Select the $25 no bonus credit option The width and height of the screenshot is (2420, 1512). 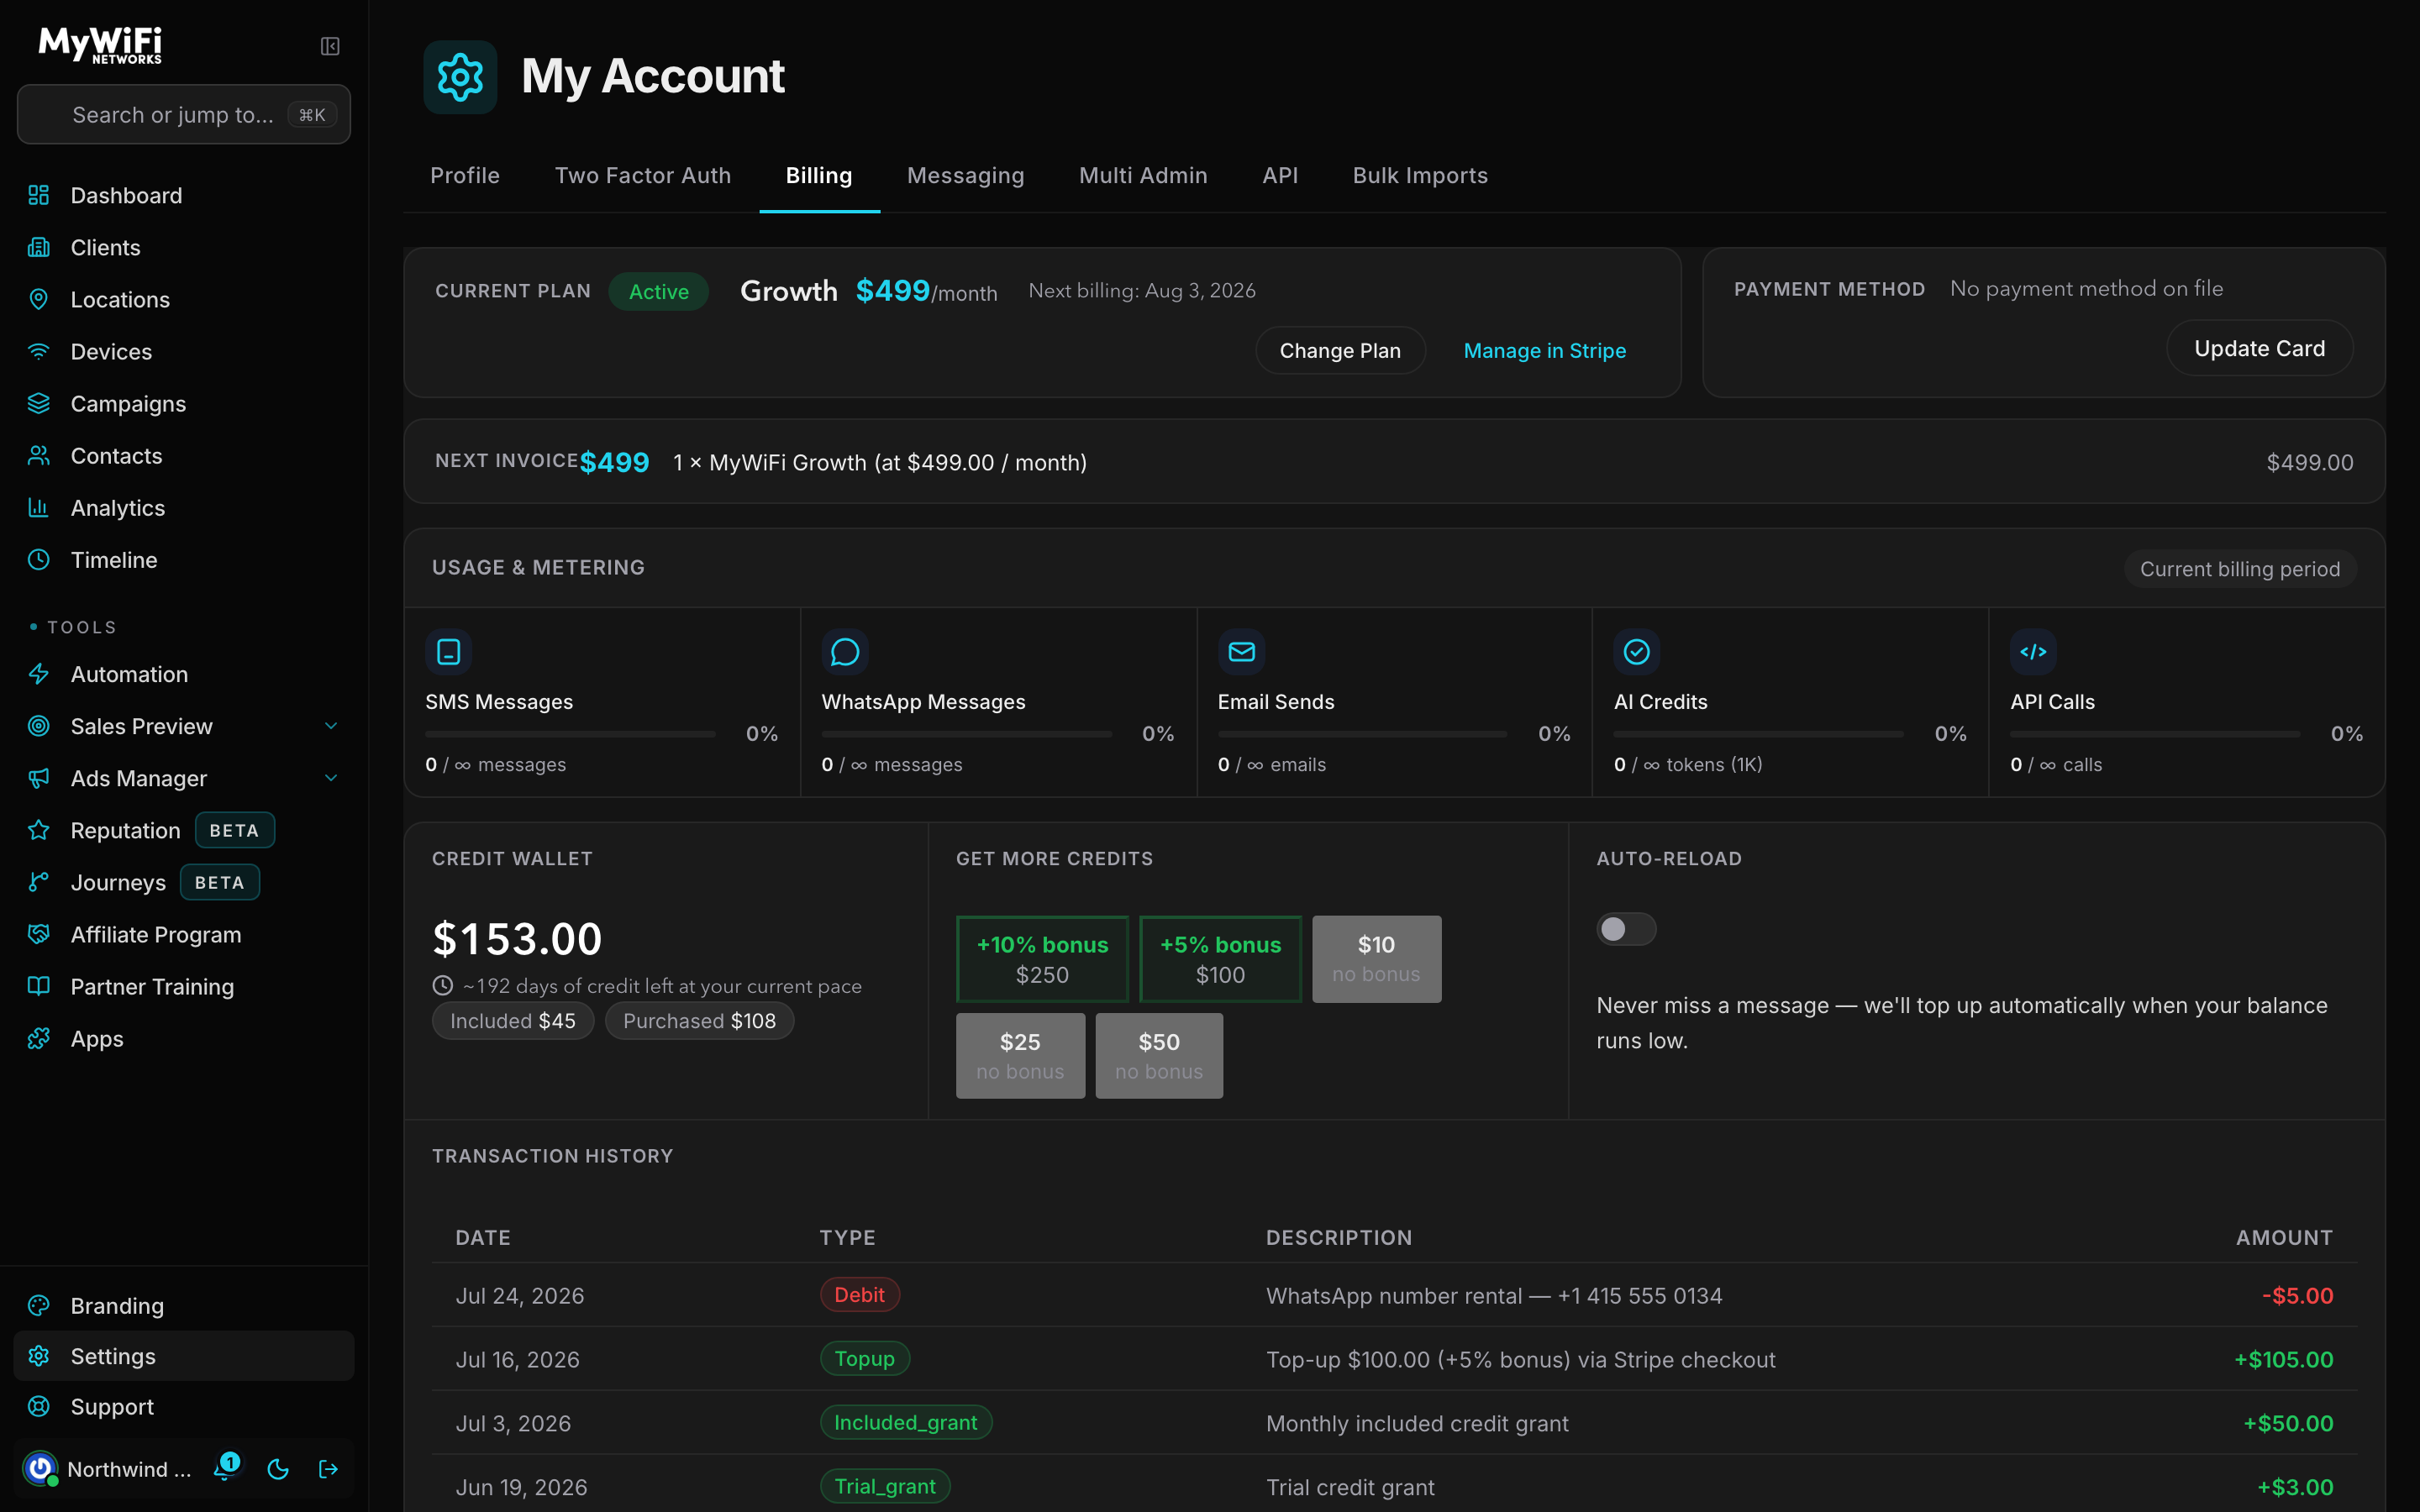click(x=1020, y=1056)
